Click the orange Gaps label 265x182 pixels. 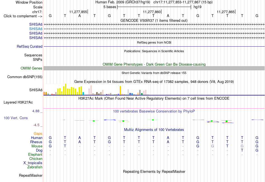(38, 134)
